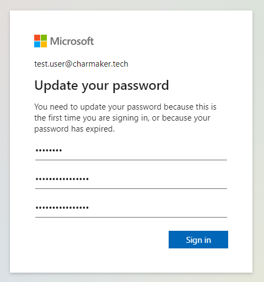The height and width of the screenshot is (282, 264).
Task: Click the masked dots in the first password field
Action: pyautogui.click(x=49, y=150)
